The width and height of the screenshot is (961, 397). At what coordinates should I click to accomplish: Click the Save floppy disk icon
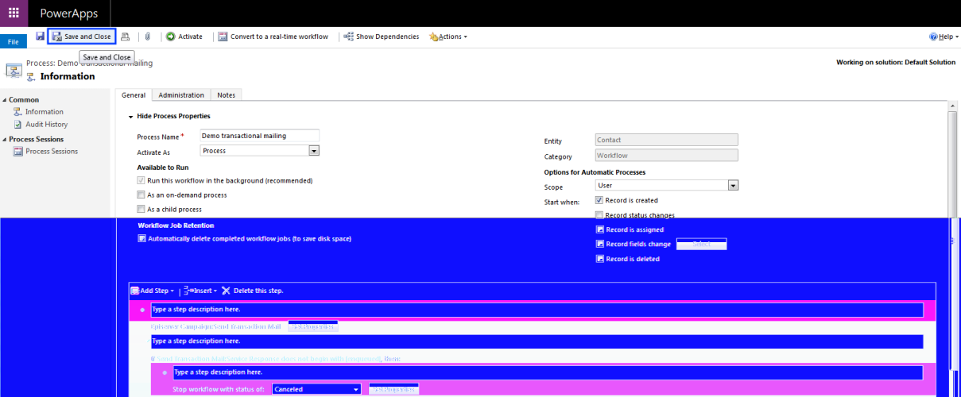tap(40, 37)
